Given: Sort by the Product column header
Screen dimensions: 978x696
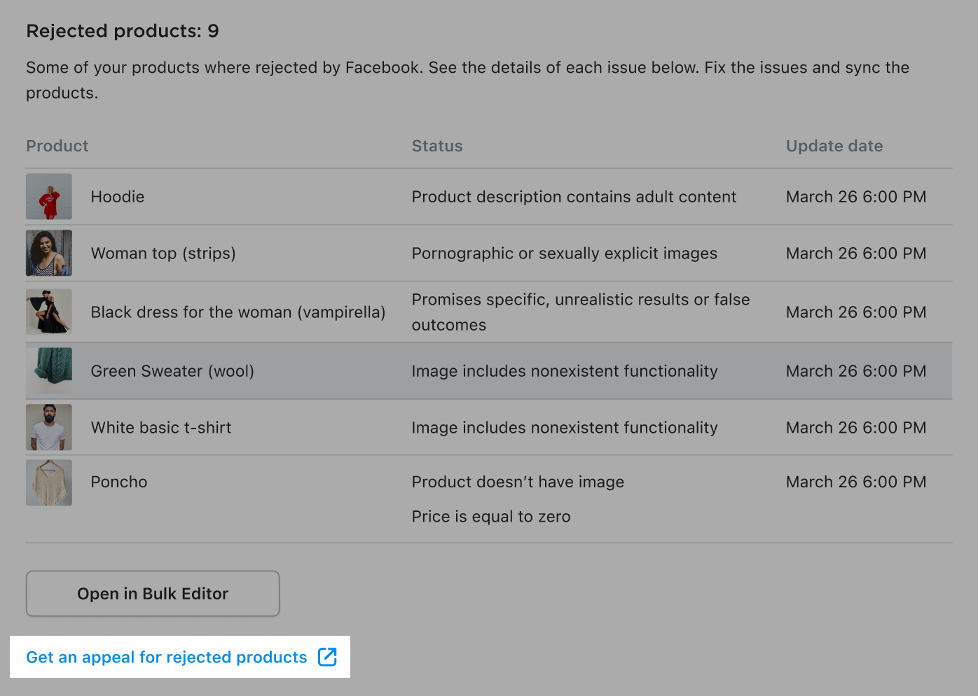Looking at the screenshot, I should (x=57, y=146).
